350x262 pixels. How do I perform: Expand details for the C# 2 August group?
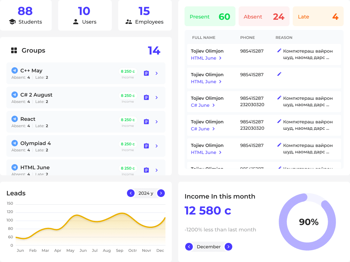tap(157, 97)
